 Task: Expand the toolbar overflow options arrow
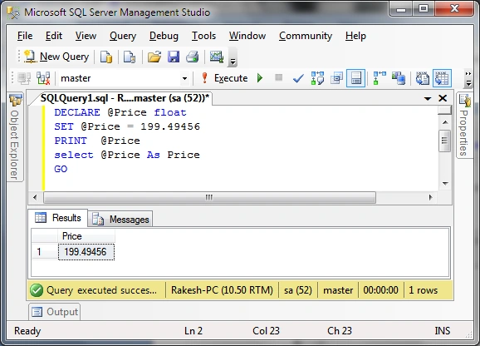click(233, 62)
